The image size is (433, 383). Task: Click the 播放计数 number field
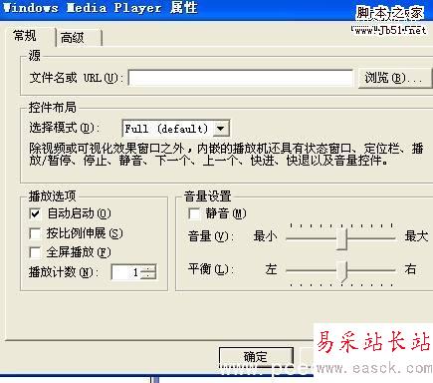tap(126, 272)
